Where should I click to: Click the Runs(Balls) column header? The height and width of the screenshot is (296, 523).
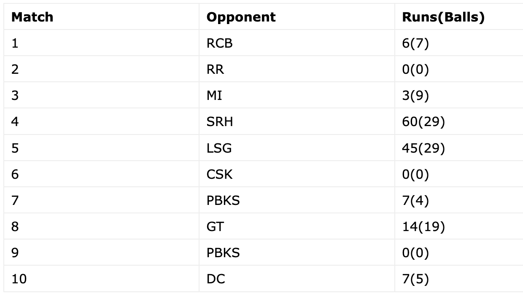(459, 17)
